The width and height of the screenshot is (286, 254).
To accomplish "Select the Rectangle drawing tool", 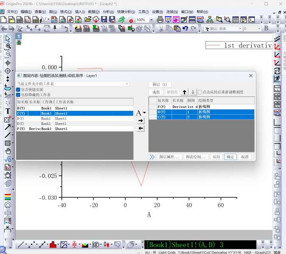I will (8, 143).
